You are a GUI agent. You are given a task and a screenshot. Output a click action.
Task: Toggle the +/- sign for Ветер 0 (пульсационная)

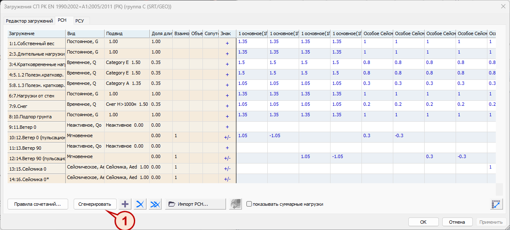point(227,137)
